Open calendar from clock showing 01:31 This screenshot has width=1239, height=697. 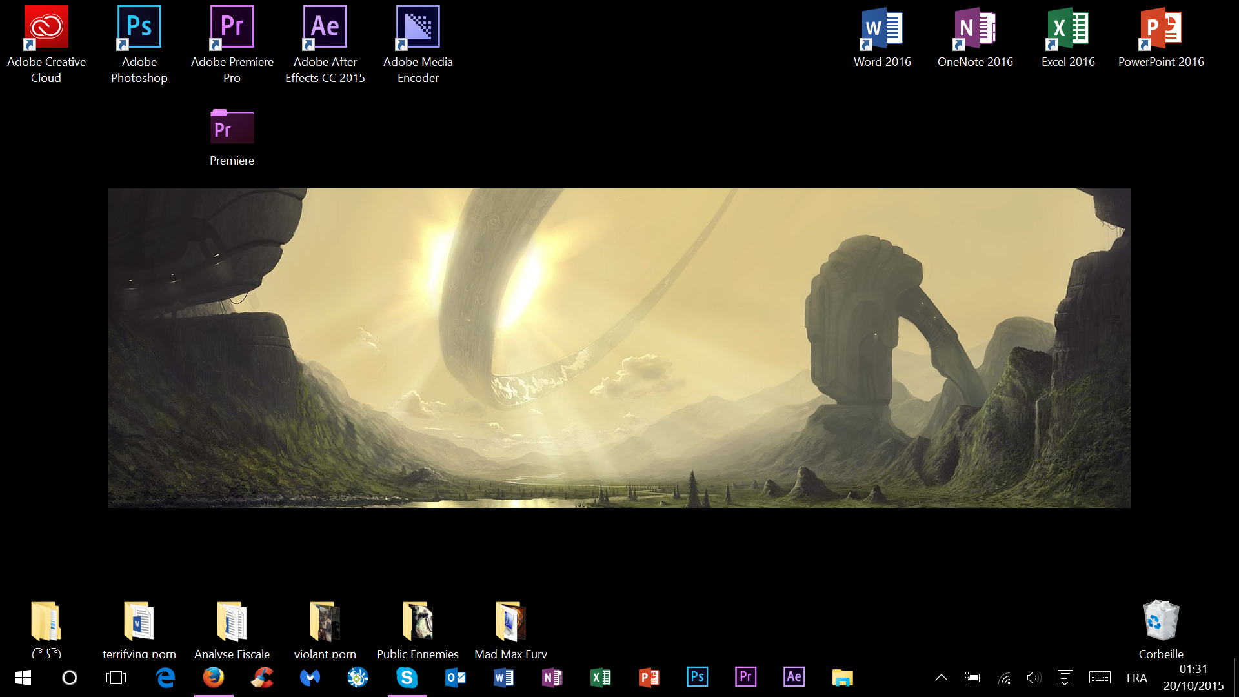coord(1193,678)
